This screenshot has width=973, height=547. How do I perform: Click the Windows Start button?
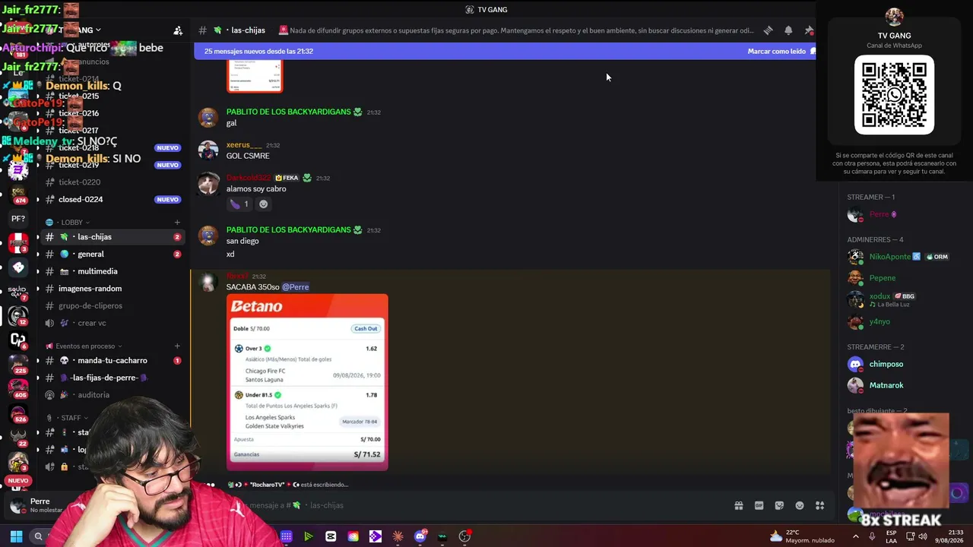pyautogui.click(x=16, y=536)
